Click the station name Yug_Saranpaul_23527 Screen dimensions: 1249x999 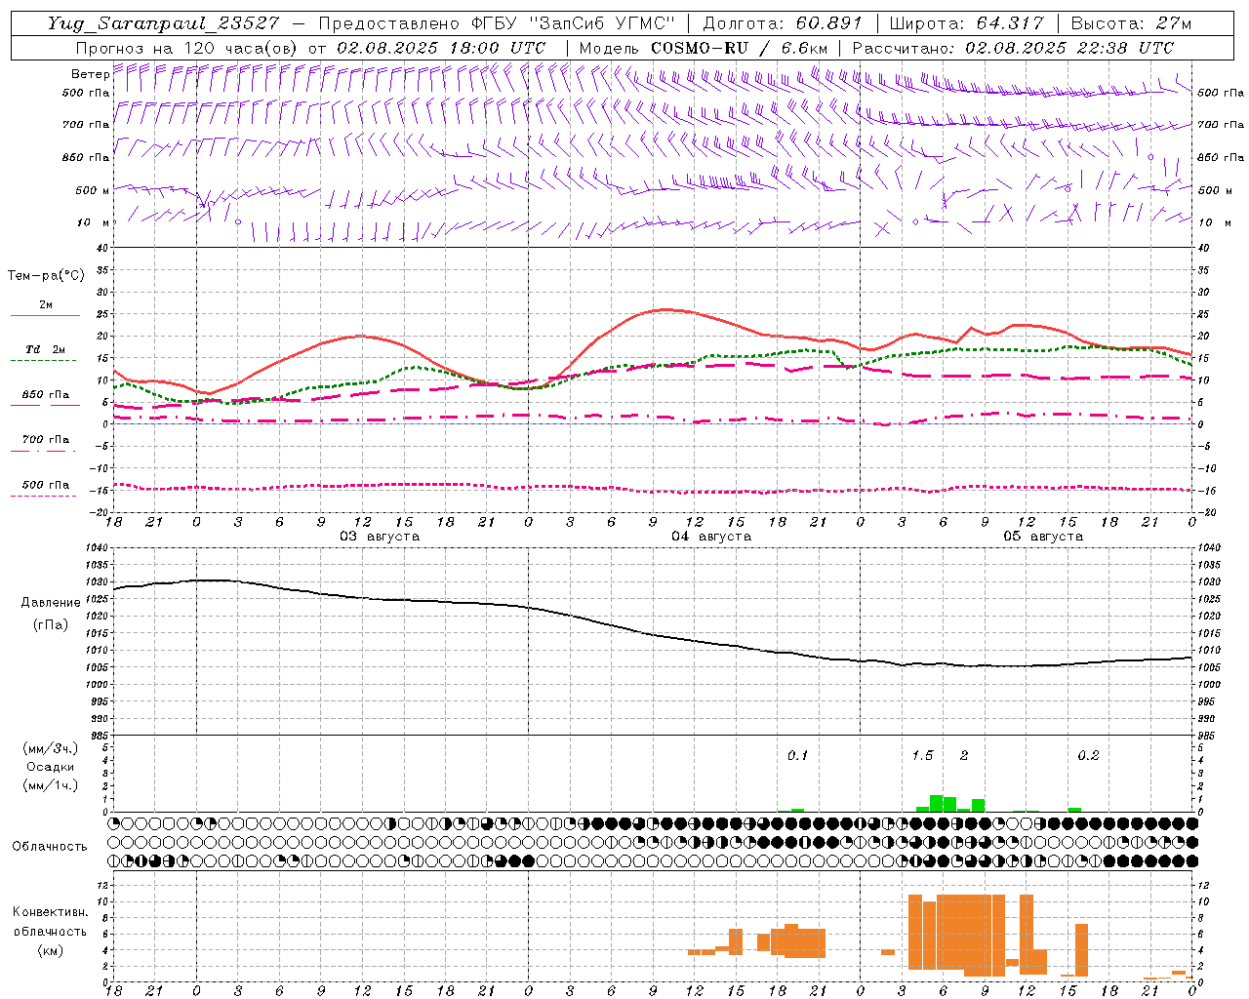tap(163, 22)
